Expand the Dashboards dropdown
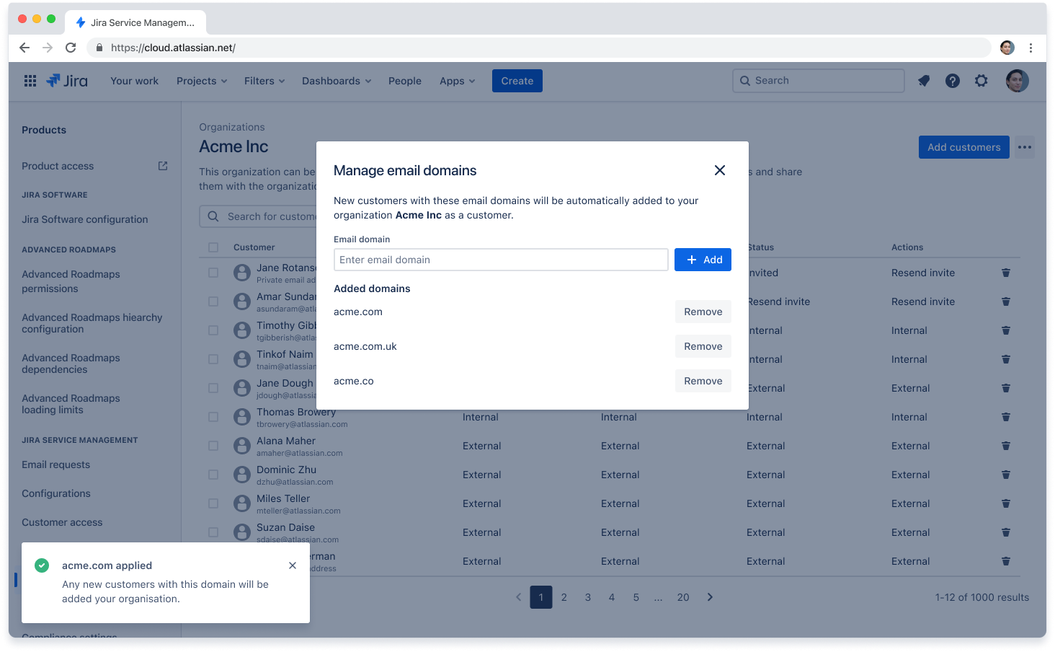1055x652 pixels. coord(336,80)
